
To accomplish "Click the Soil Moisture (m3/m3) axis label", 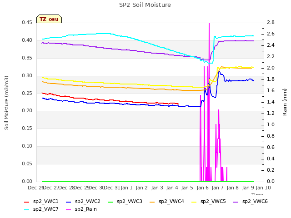I will pyautogui.click(x=6, y=103).
